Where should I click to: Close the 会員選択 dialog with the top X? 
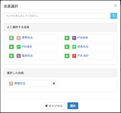tap(115, 5)
